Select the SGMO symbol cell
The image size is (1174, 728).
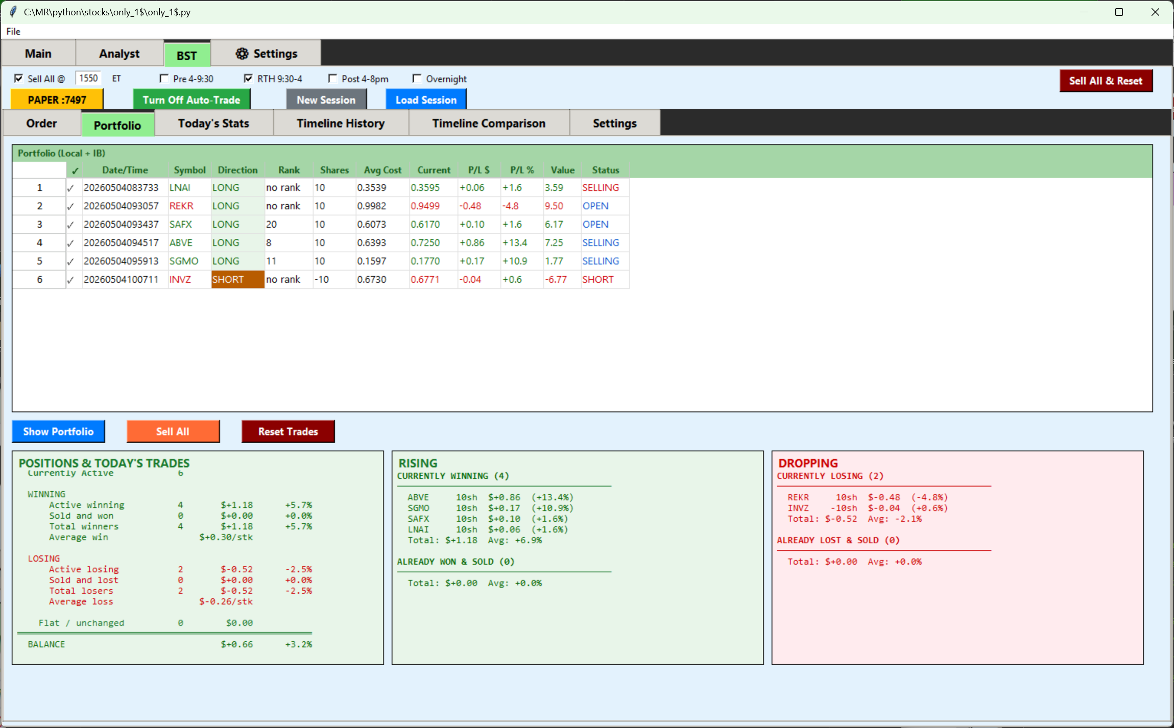tap(189, 261)
